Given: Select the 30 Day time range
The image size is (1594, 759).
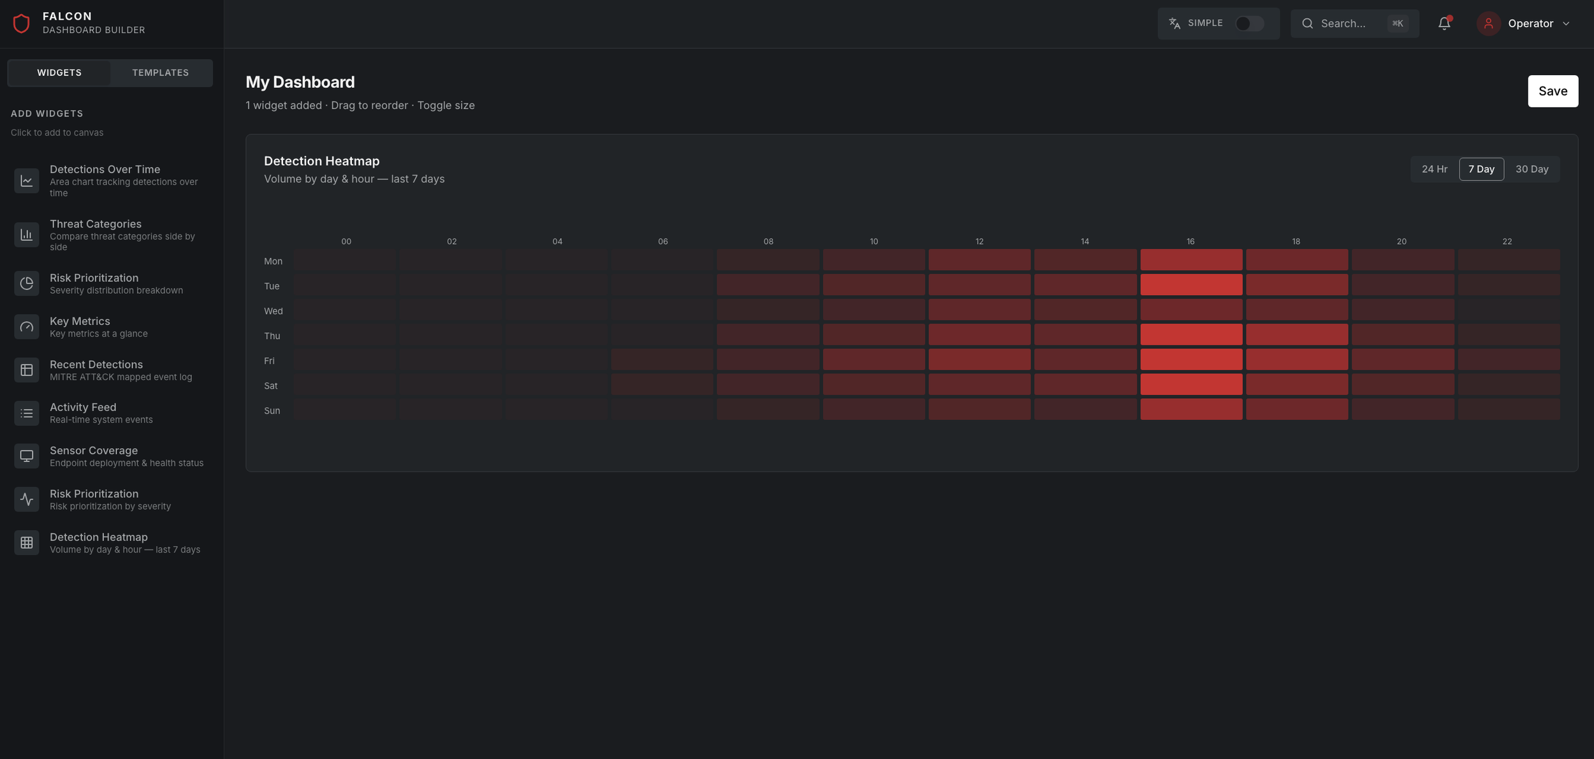Looking at the screenshot, I should [1532, 169].
